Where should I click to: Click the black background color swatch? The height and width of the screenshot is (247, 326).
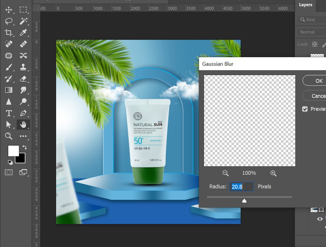click(22, 159)
